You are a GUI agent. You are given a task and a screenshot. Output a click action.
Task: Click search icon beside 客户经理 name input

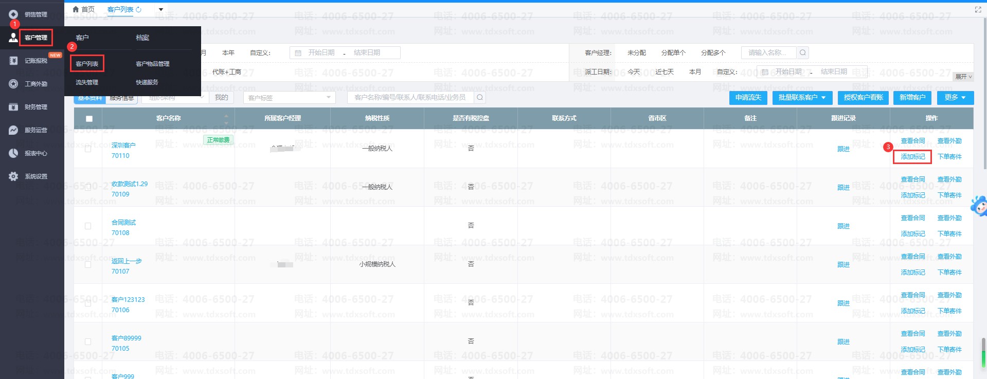802,52
